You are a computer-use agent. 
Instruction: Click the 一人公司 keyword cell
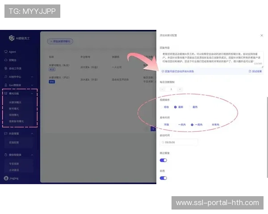coord(117,67)
